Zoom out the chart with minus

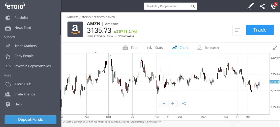164,104
